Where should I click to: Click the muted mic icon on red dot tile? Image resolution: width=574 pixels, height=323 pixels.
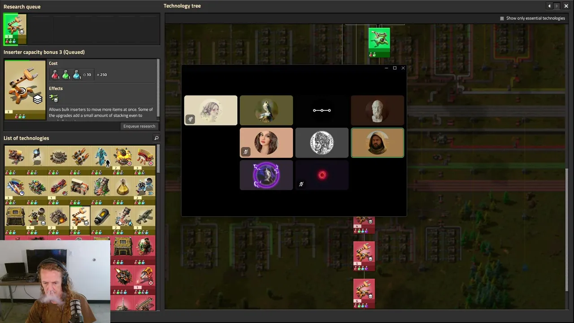point(301,184)
